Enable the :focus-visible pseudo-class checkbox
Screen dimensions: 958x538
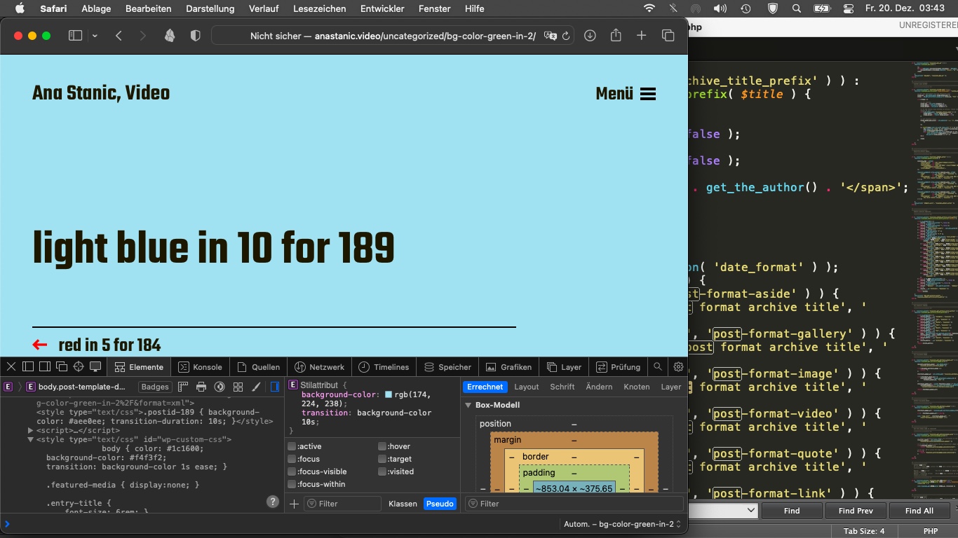292,471
